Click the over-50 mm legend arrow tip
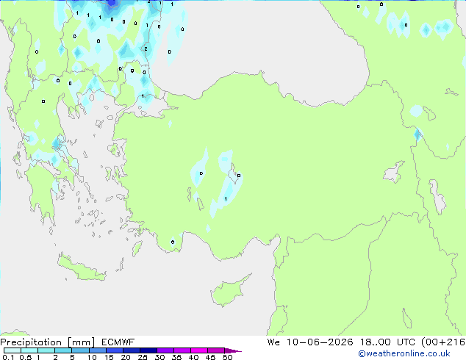The width and height of the screenshot is (466, 360). [x=233, y=350]
